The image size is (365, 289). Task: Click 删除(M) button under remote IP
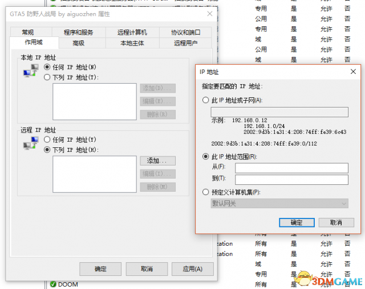coord(157,187)
